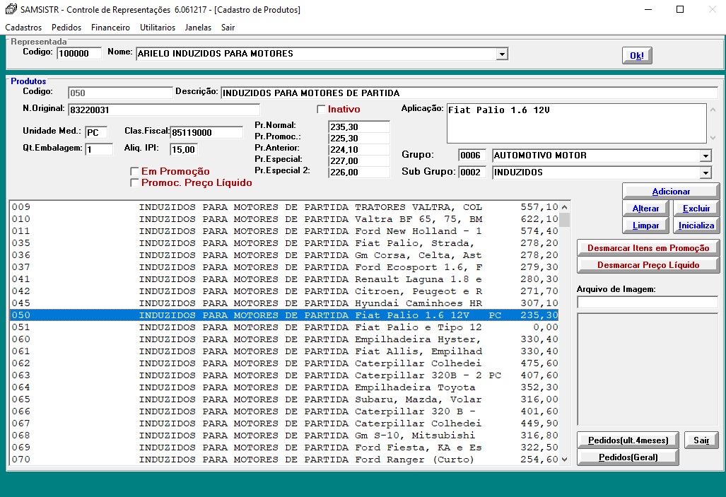Expand the Sub Grupo dropdown list

[x=705, y=173]
